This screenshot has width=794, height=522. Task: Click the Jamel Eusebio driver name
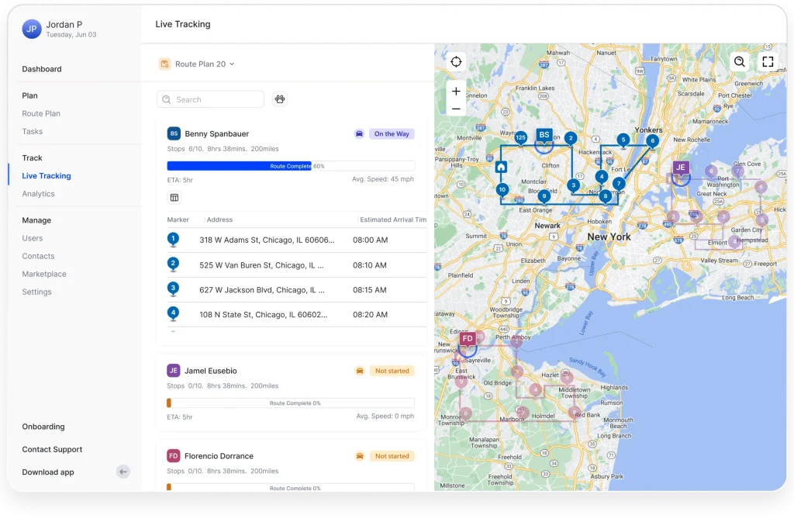(x=211, y=371)
